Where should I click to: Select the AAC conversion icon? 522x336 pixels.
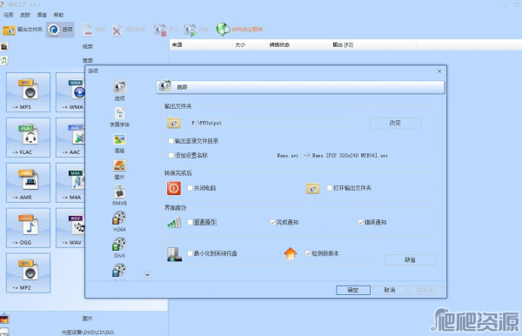click(x=70, y=138)
